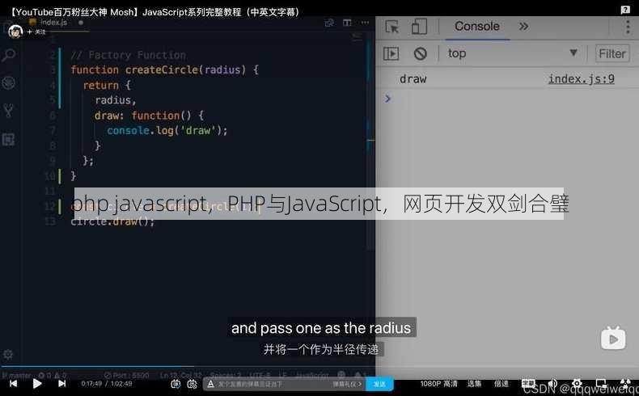The width and height of the screenshot is (639, 396).
Task: Open danmaku text style 'A' icon
Action: tap(210, 384)
